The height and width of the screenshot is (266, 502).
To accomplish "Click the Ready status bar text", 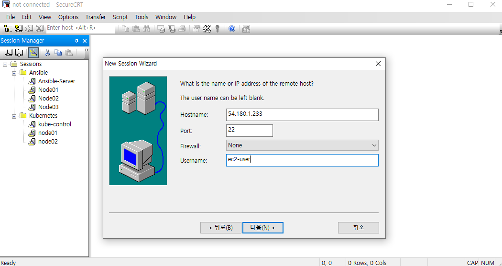I will pyautogui.click(x=8, y=263).
